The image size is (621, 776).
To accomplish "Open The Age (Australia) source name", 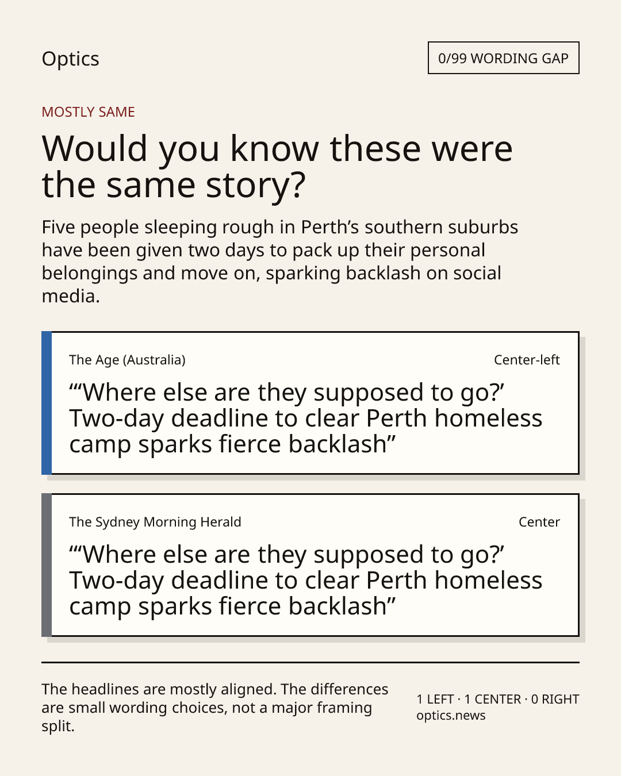I will [127, 360].
